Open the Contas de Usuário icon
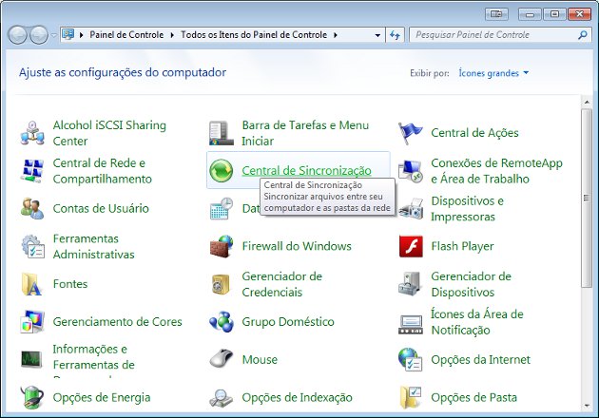This screenshot has height=418, width=599. pyautogui.click(x=32, y=208)
